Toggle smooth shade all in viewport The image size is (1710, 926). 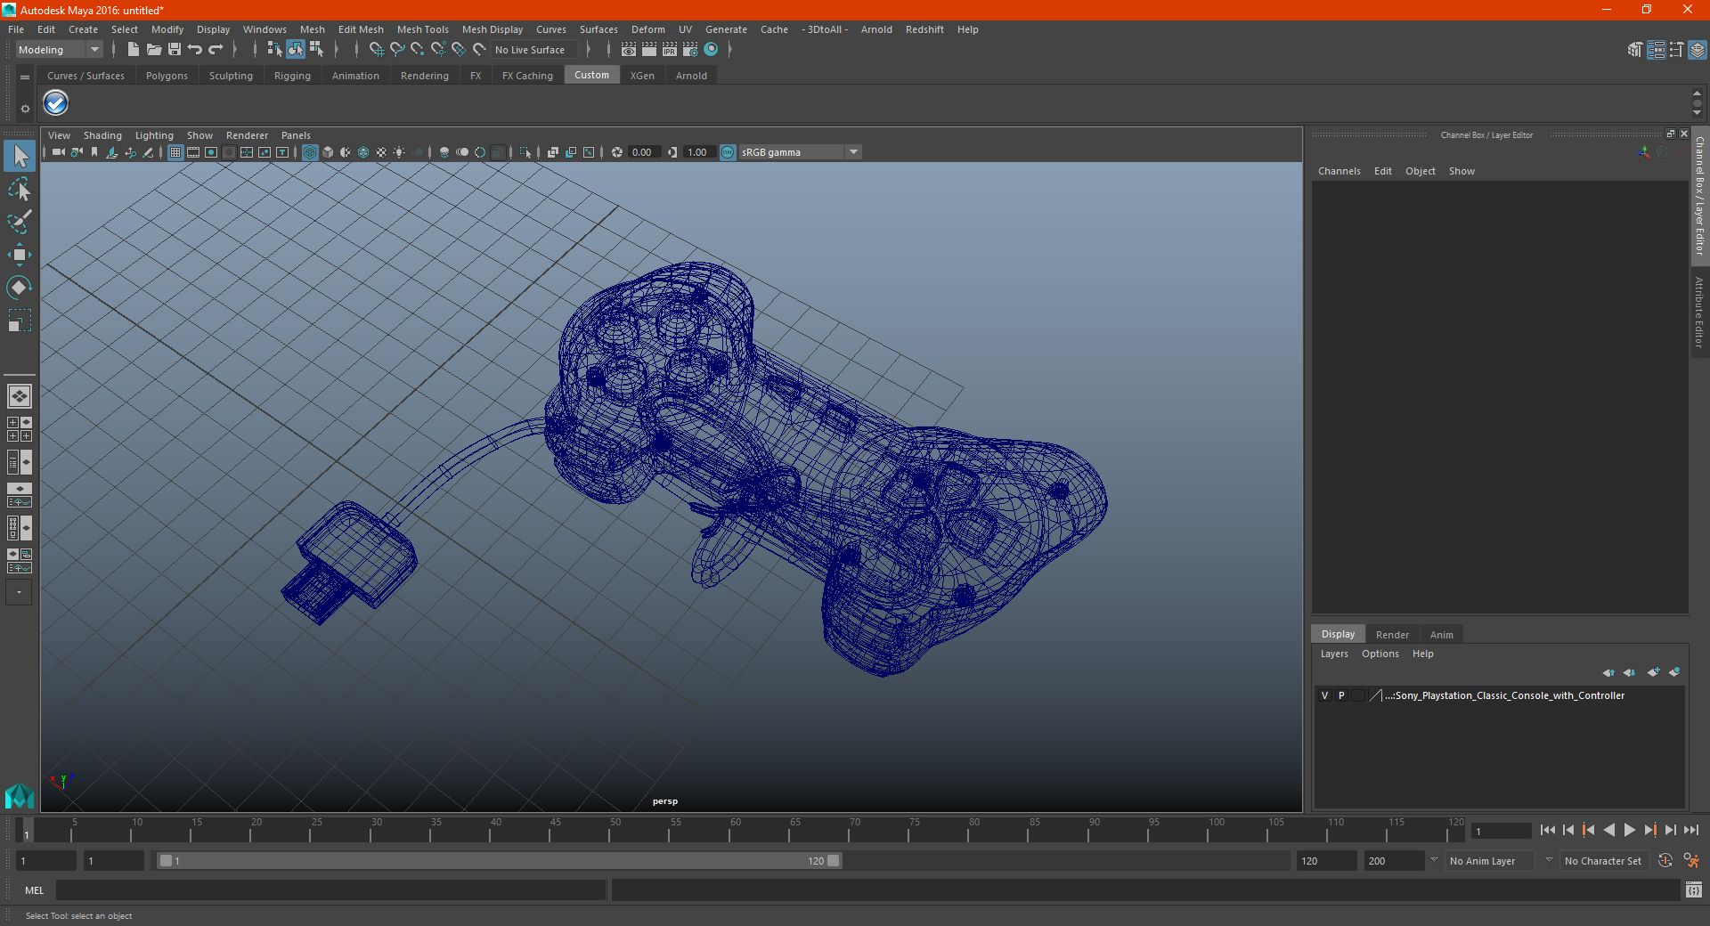point(328,152)
